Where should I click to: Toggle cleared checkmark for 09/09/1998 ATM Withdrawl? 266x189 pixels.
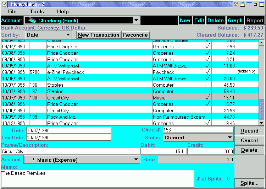pyautogui.click(x=208, y=65)
